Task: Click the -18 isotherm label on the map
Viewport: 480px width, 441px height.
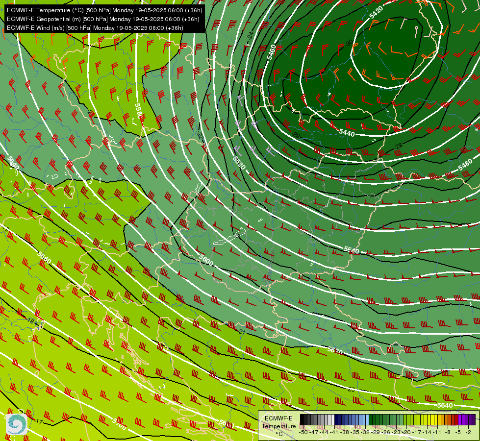Action: pos(30,321)
